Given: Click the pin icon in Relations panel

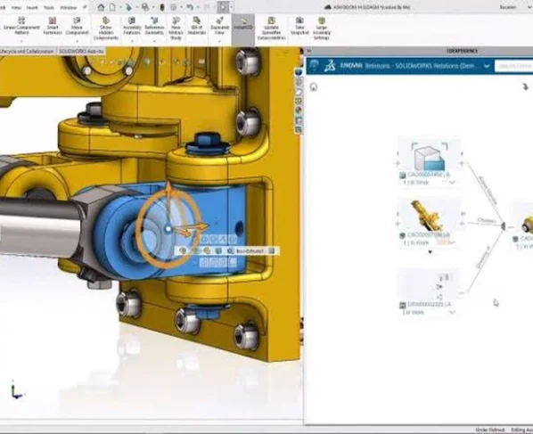Looking at the screenshot, I should tap(526, 87).
